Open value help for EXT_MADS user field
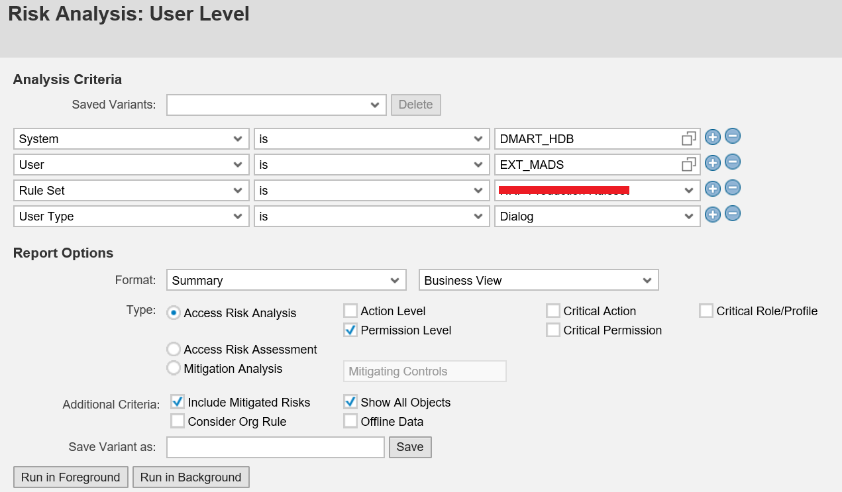 [x=689, y=164]
